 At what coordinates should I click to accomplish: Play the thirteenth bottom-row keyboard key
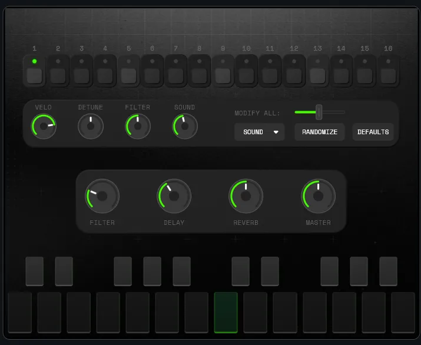coord(374,313)
